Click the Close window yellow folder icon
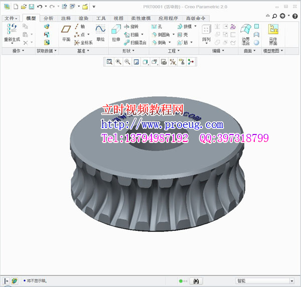Screen dimensions: 301x287 coord(85,7)
